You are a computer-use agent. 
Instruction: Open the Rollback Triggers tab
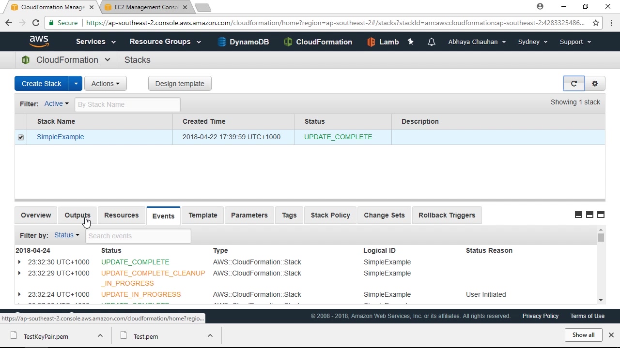(447, 216)
